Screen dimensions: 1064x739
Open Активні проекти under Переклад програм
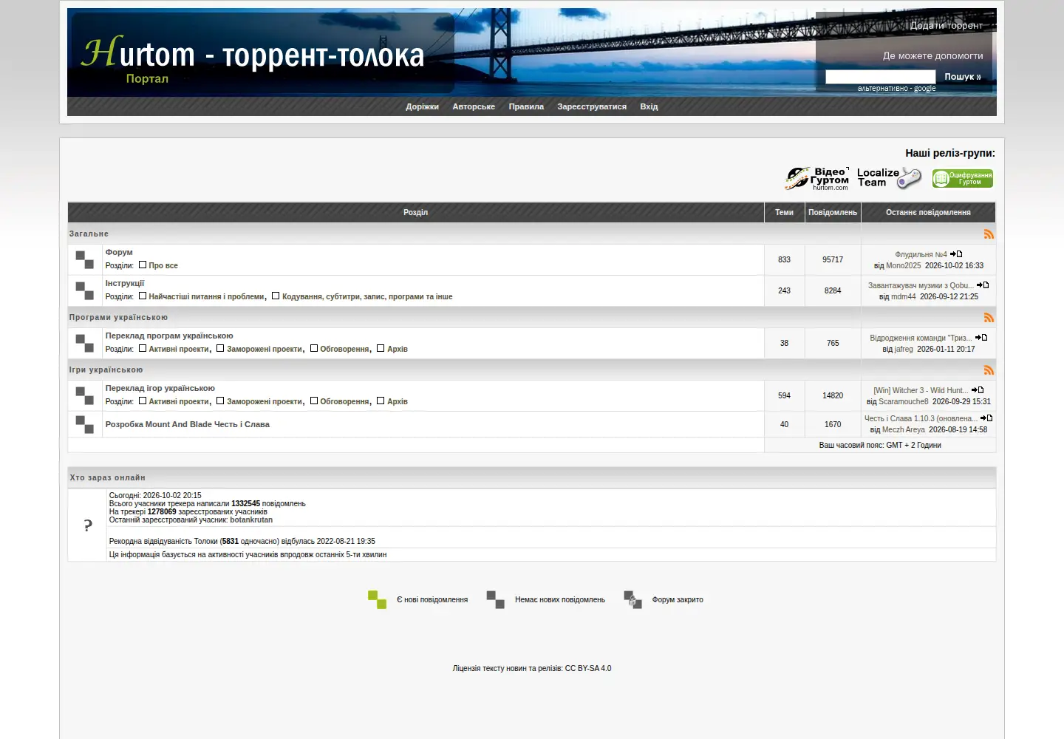(179, 350)
